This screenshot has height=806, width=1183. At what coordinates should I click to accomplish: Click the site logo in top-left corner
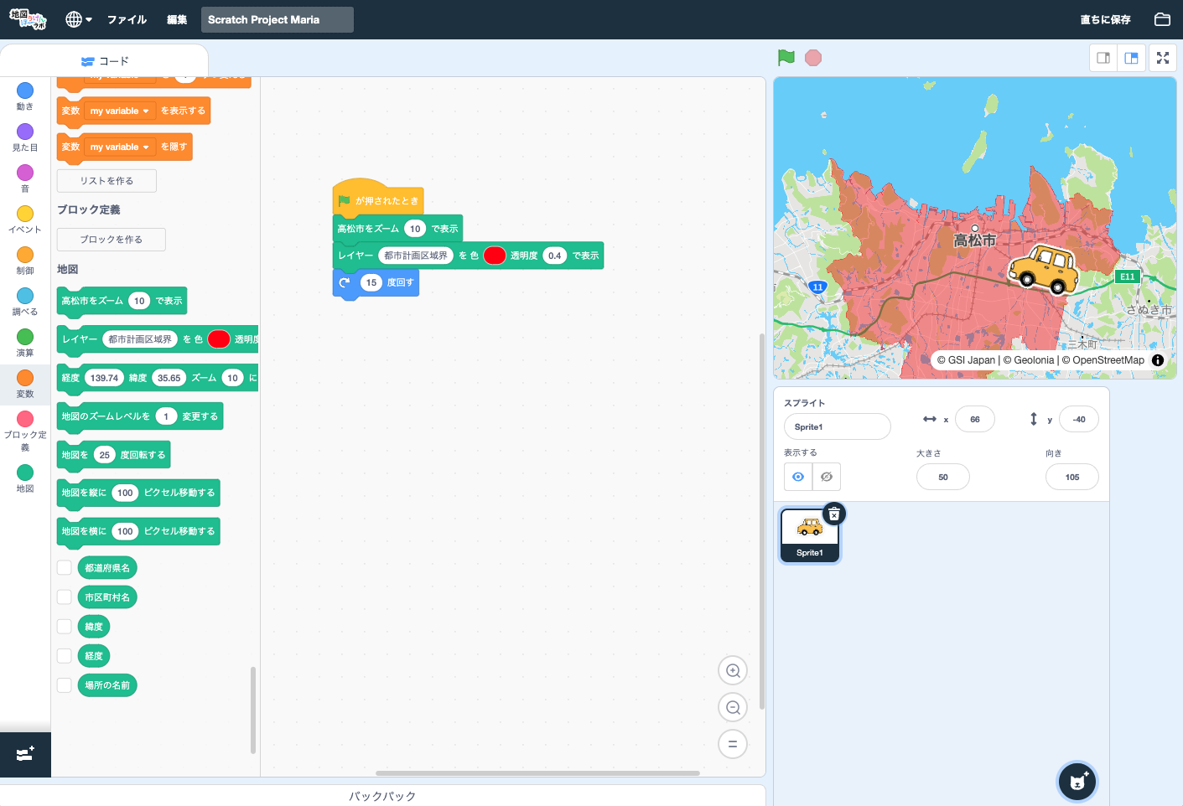click(x=28, y=19)
